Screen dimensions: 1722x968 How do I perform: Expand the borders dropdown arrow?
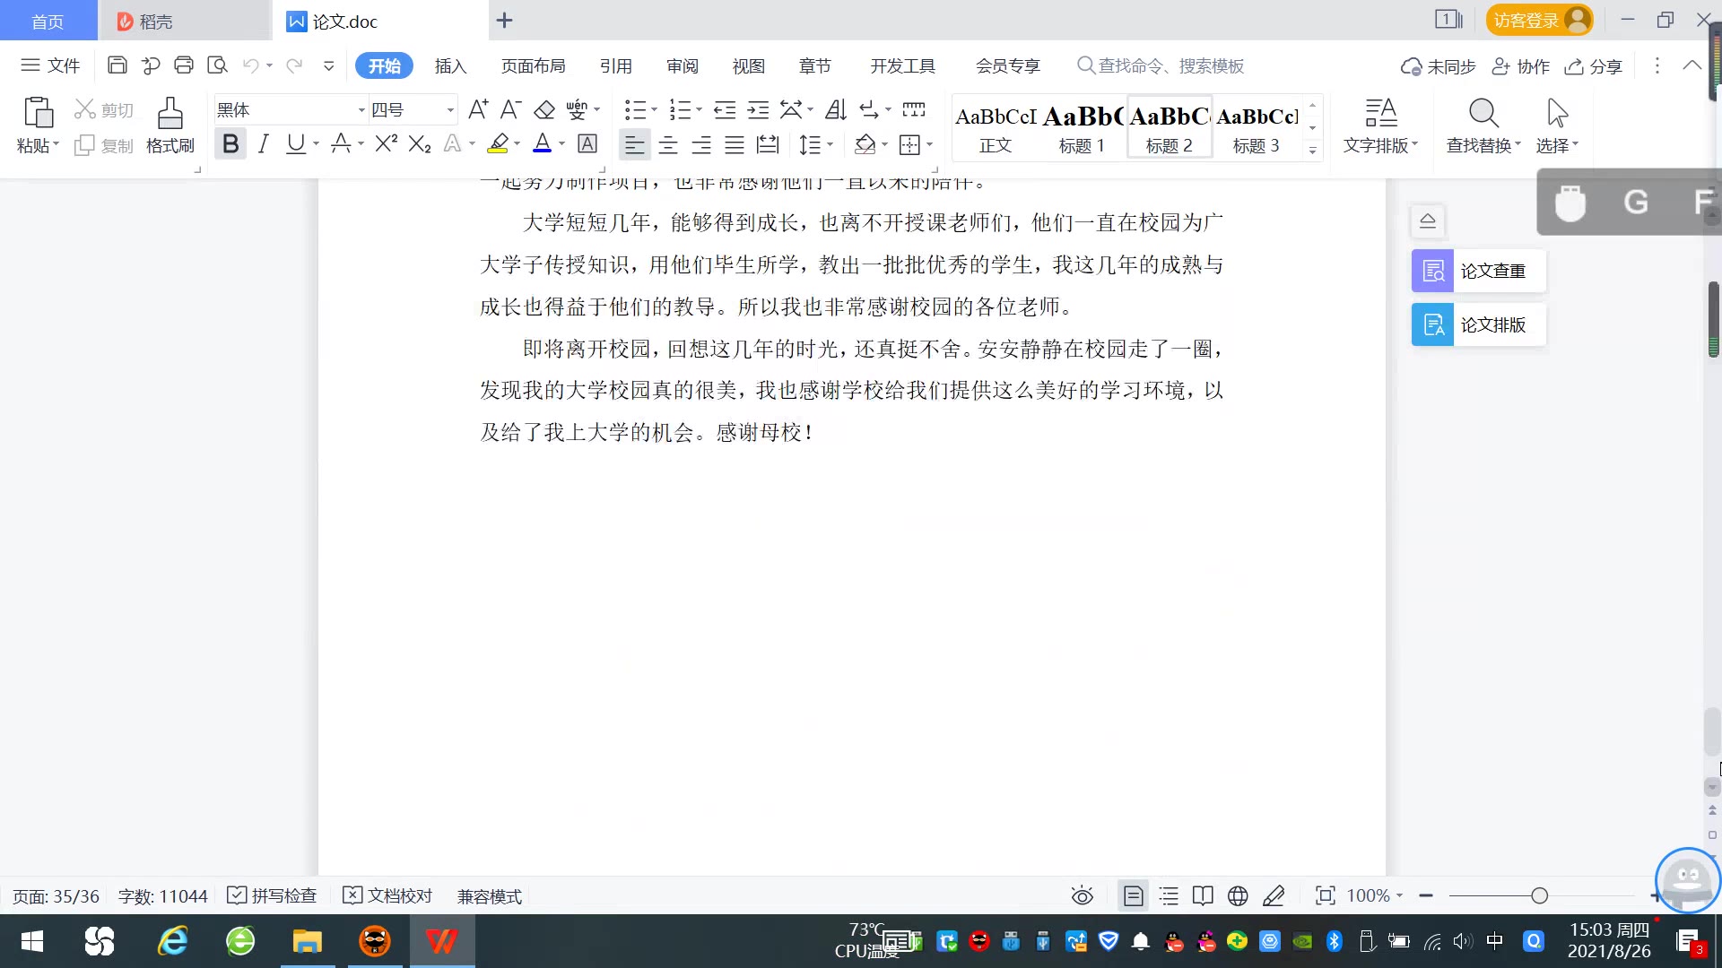[929, 144]
